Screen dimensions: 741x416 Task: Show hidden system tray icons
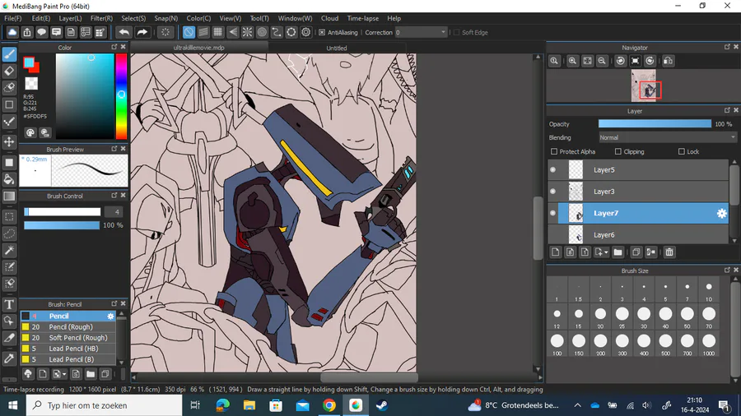[x=577, y=405]
